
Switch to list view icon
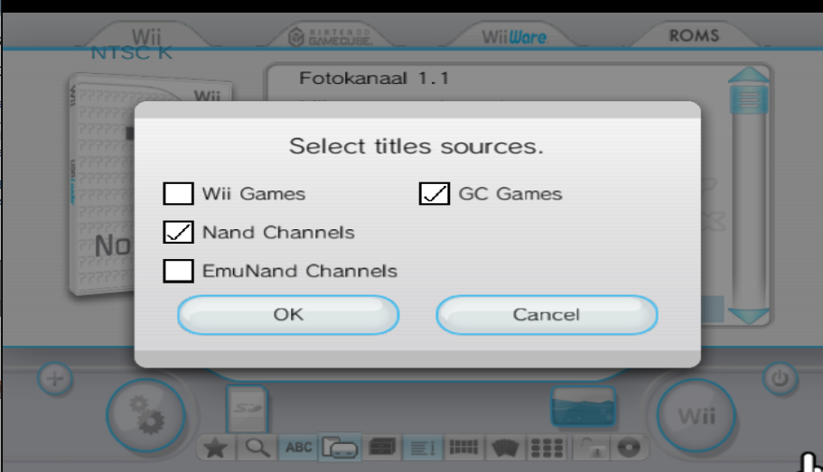coord(423,448)
